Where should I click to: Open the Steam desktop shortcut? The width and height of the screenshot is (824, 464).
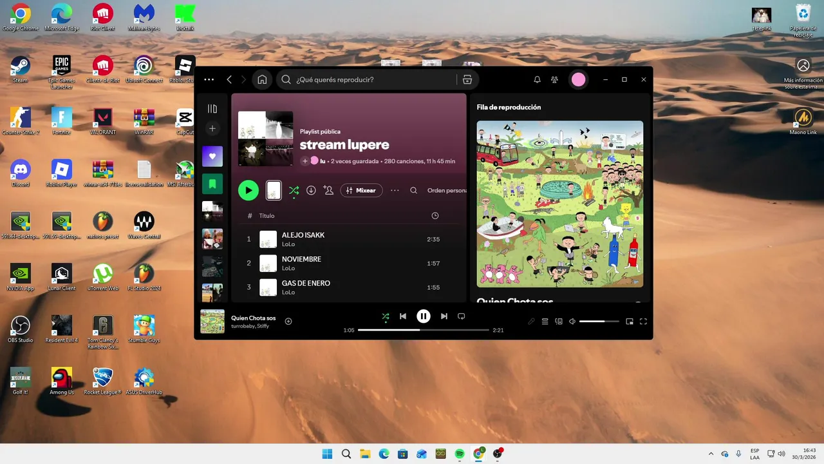[x=20, y=70]
